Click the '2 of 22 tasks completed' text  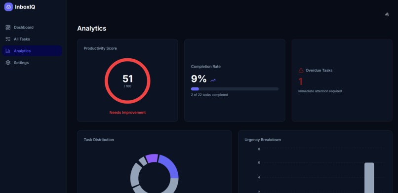[209, 95]
